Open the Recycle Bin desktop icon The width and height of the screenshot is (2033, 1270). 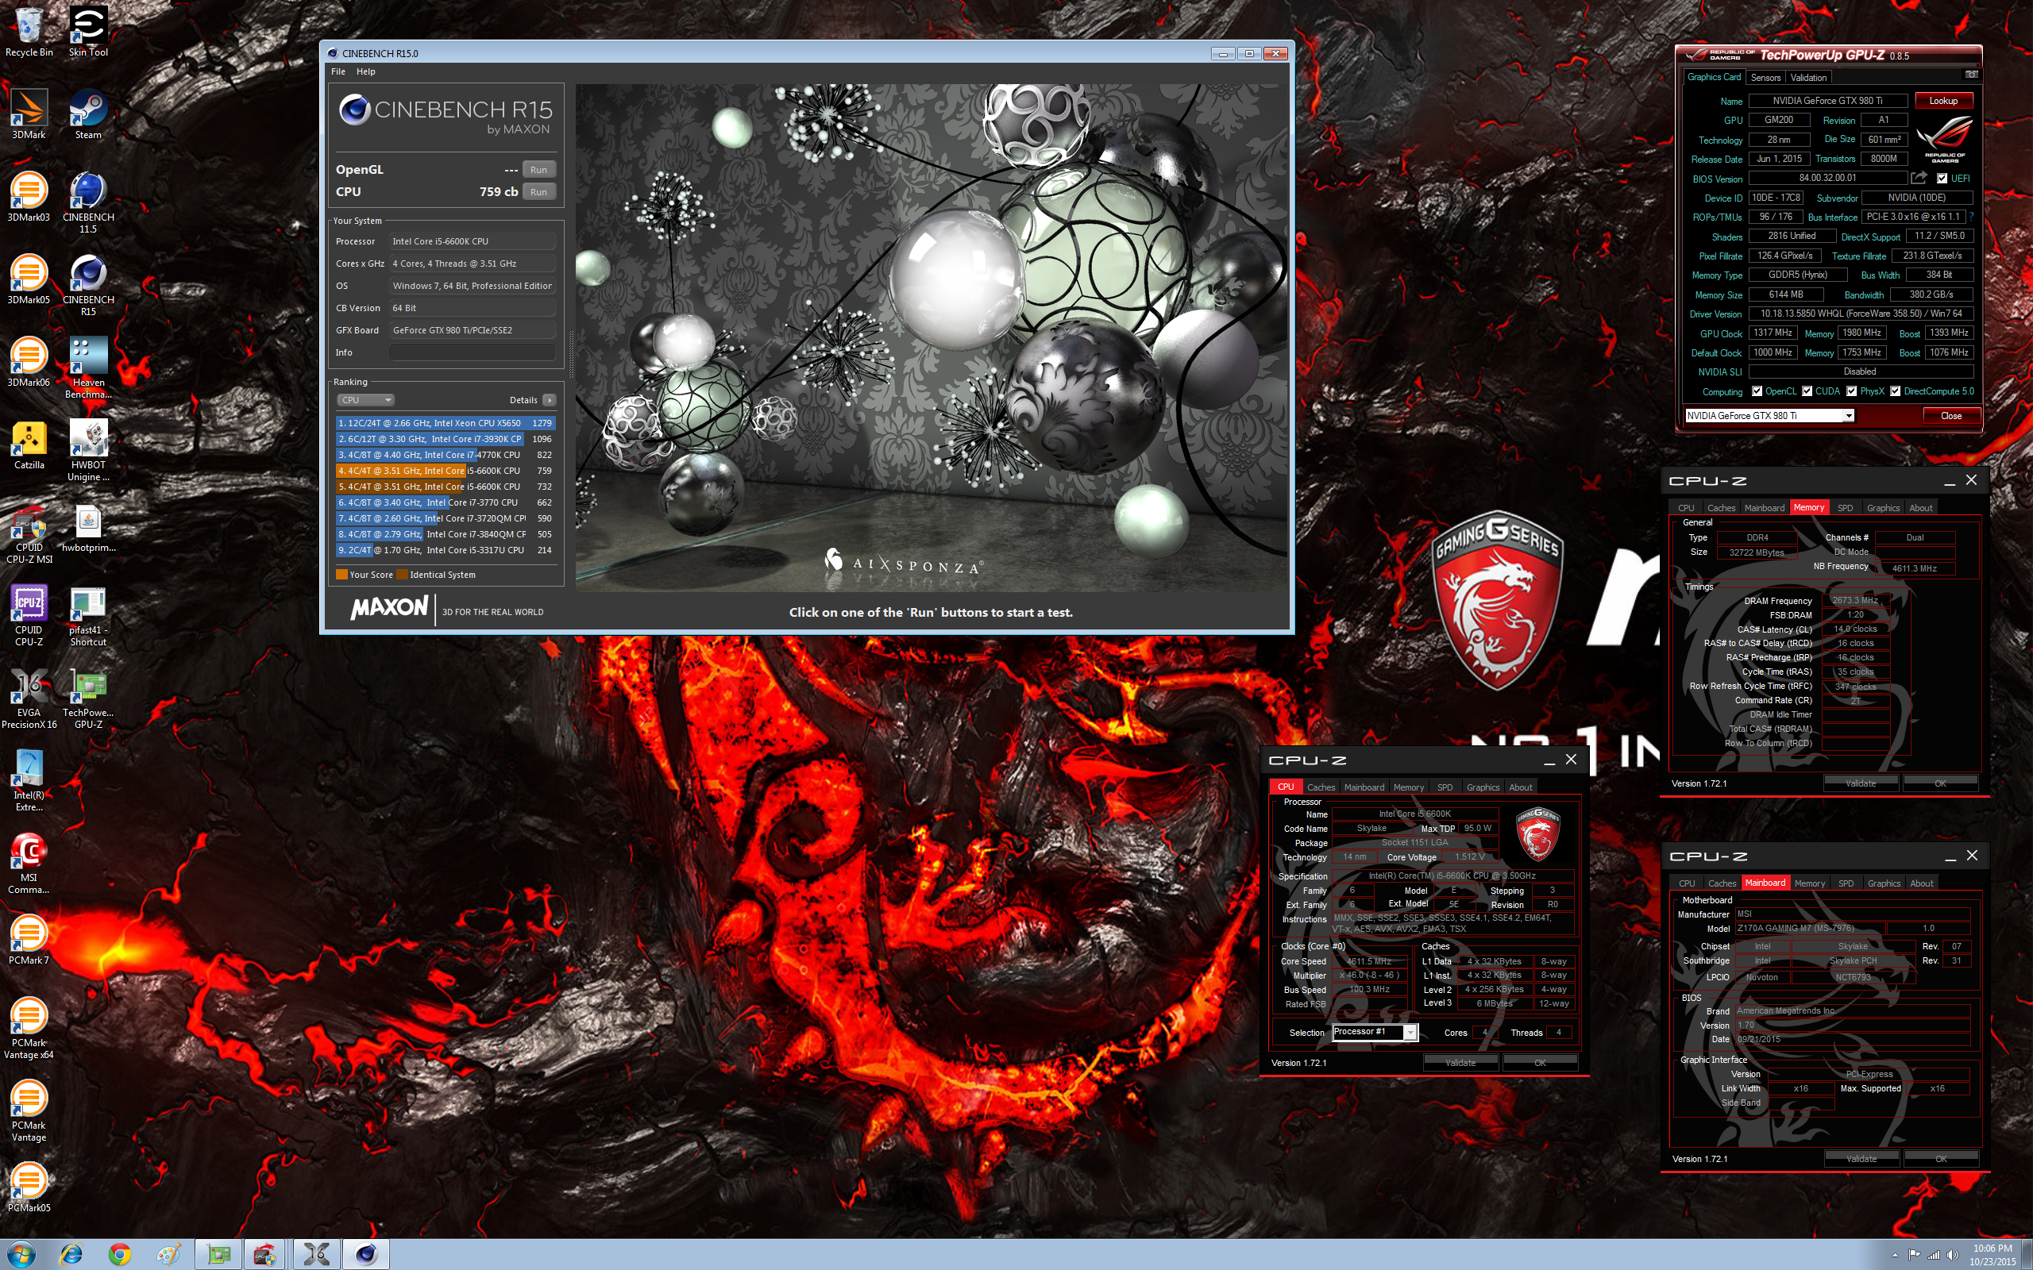click(29, 32)
